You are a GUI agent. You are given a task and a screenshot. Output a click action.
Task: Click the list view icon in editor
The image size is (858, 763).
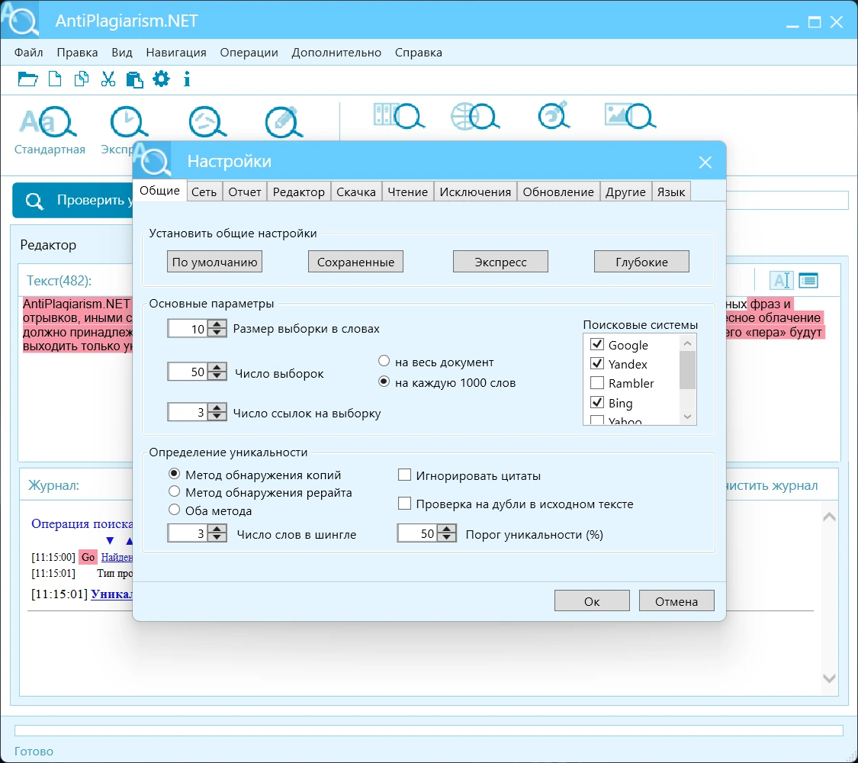pos(808,280)
